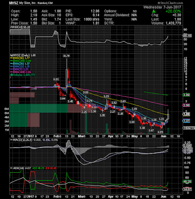Screen dimensions: 195x199
Task: Select the magenta EMA(100) legend entry
Action: coord(20,72)
